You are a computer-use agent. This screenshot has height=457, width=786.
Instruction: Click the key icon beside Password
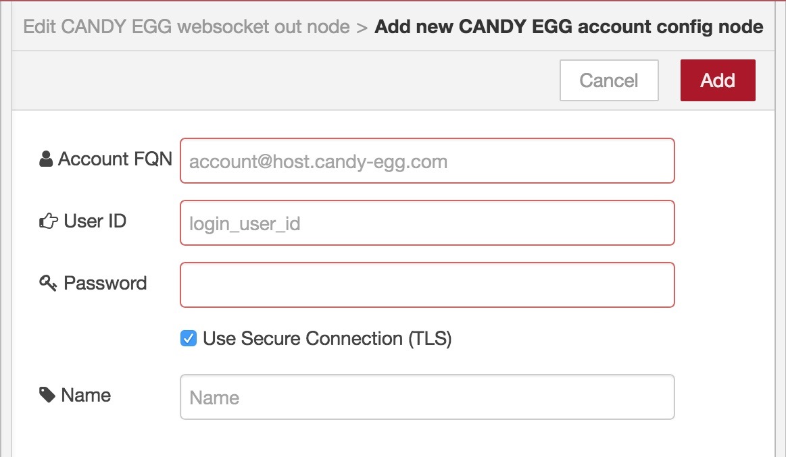(48, 283)
